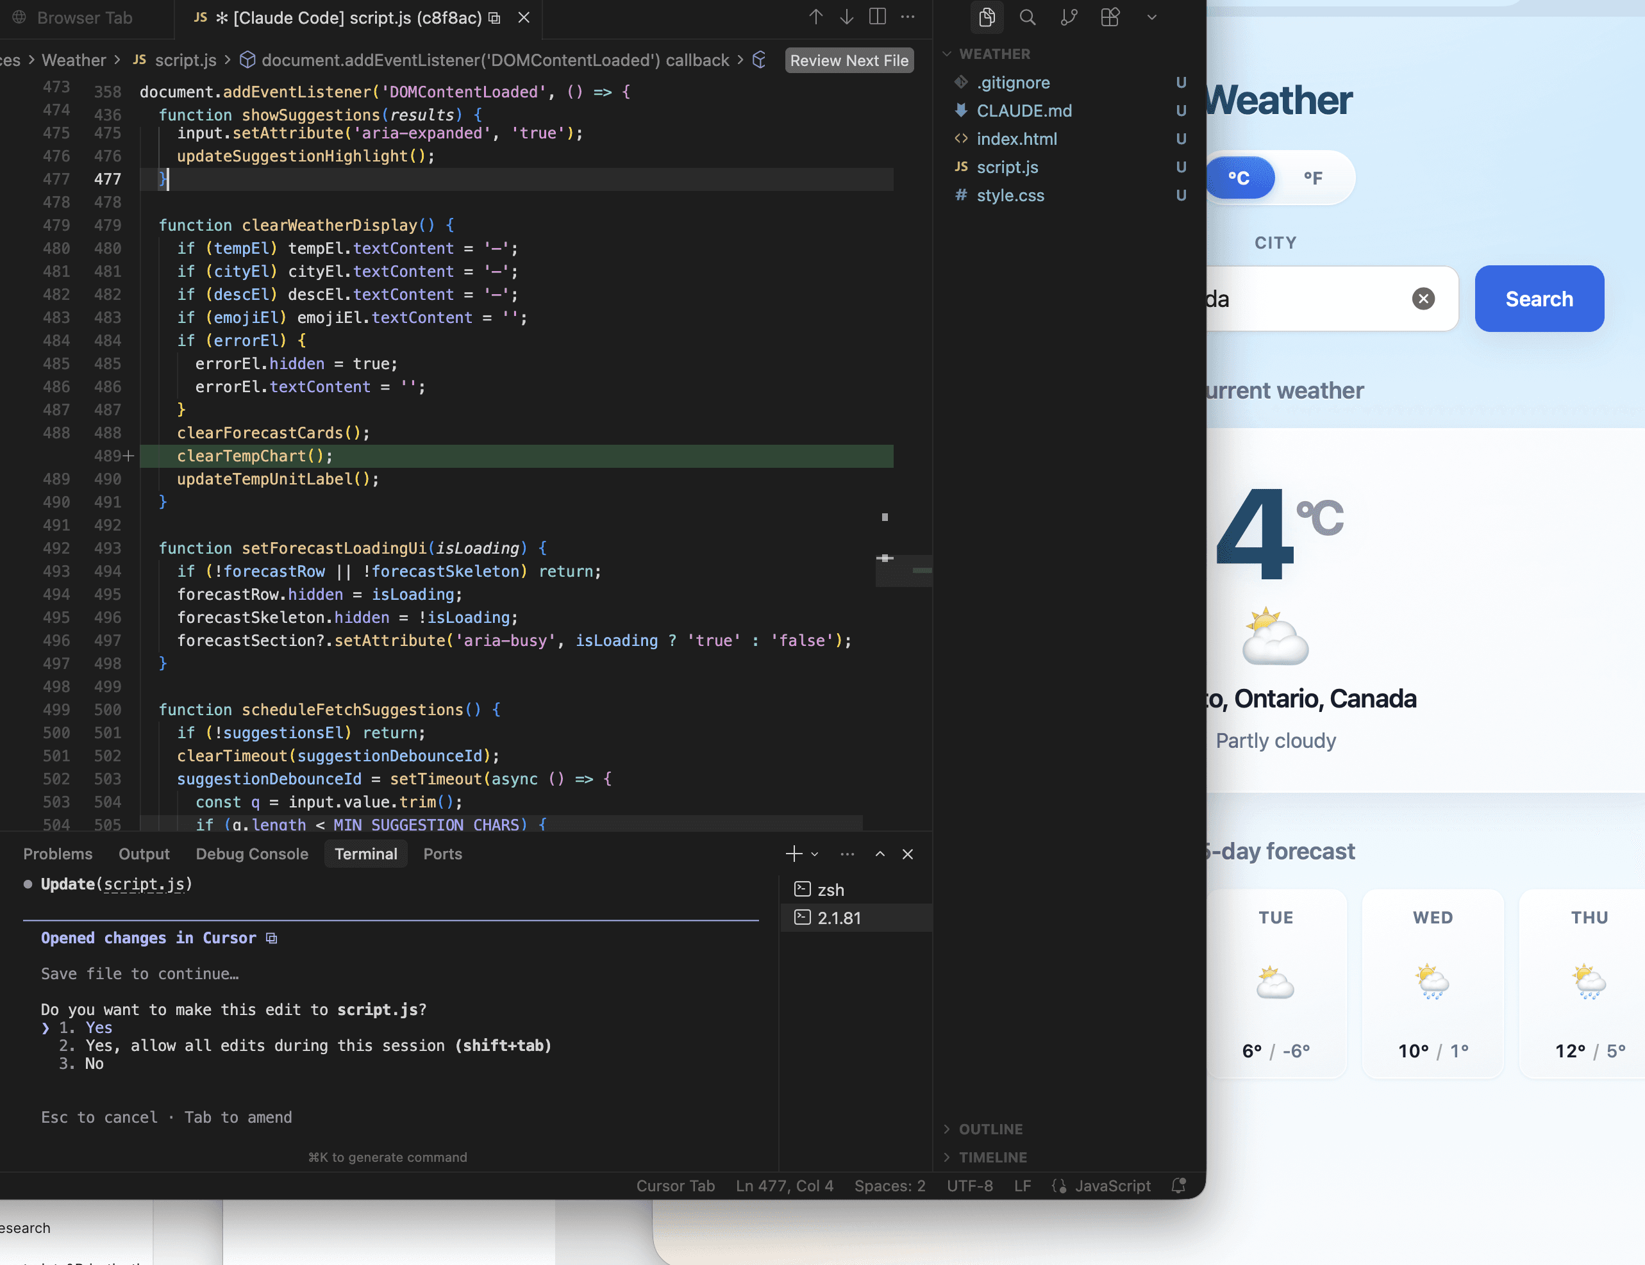Click the blue Search button

[x=1539, y=299]
